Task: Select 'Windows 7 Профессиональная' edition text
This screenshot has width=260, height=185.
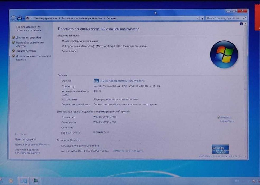Action: click(x=80, y=41)
